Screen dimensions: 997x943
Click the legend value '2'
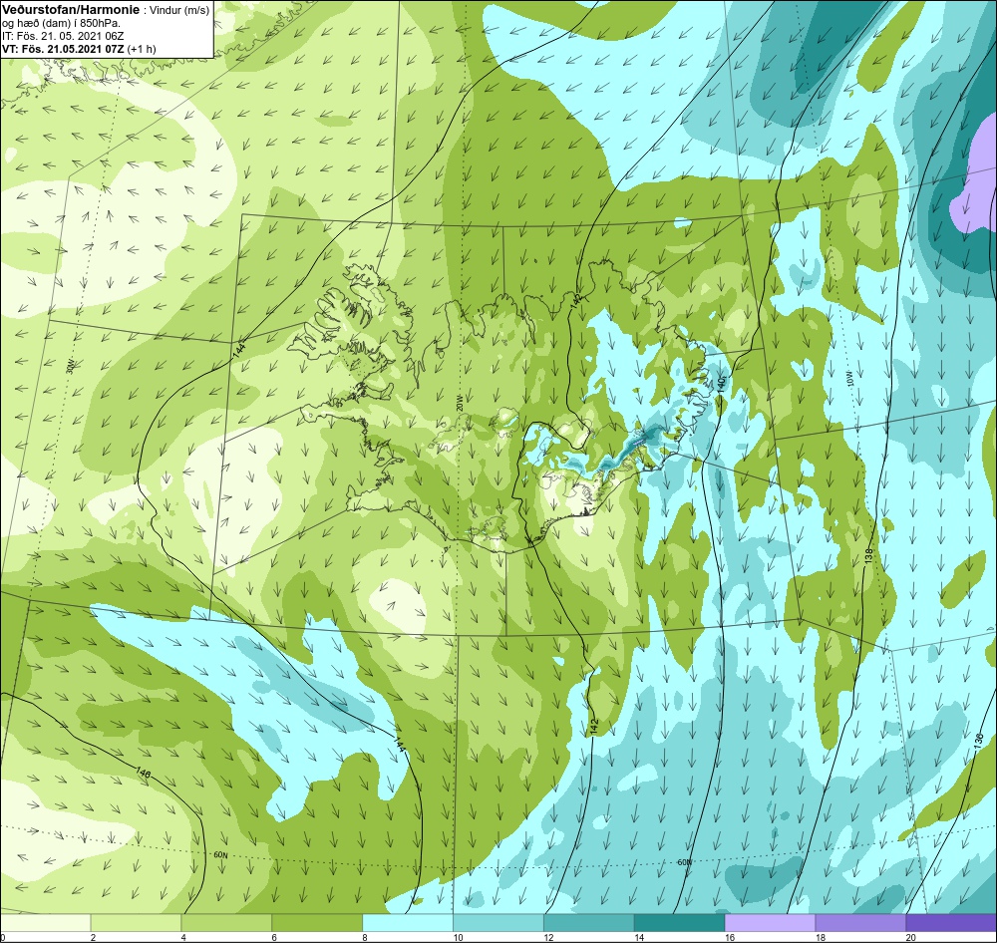(94, 937)
